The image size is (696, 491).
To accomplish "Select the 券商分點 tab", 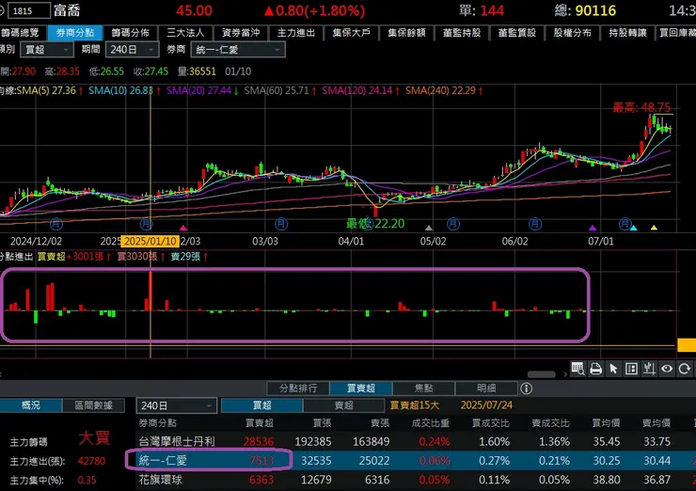I will (75, 32).
